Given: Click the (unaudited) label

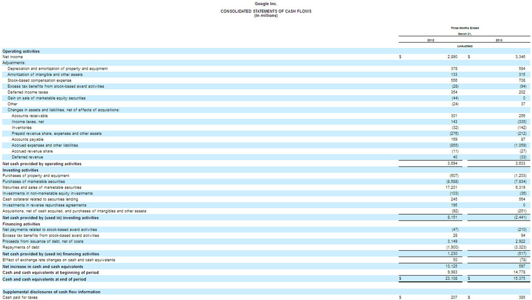Looking at the screenshot, I should [464, 46].
